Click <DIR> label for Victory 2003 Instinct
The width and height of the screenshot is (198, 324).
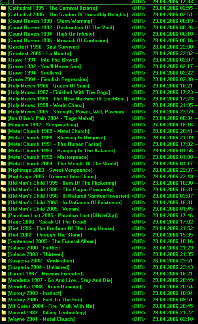[x=138, y=293]
